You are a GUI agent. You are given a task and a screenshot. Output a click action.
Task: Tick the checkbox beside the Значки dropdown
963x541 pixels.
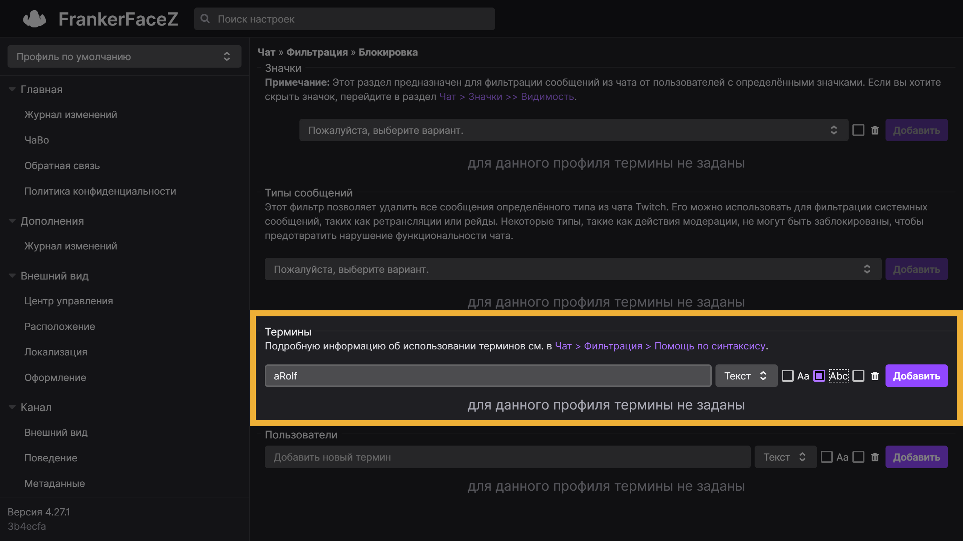click(858, 130)
